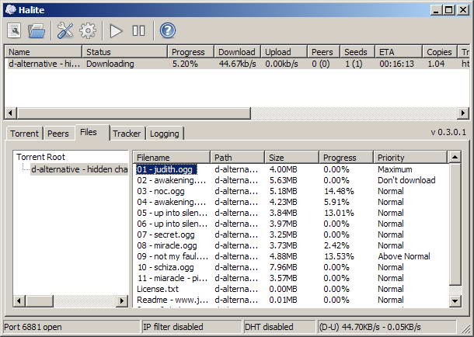Screen dimensions: 474x337
Task: Click the Upload column header
Action: 284,51
